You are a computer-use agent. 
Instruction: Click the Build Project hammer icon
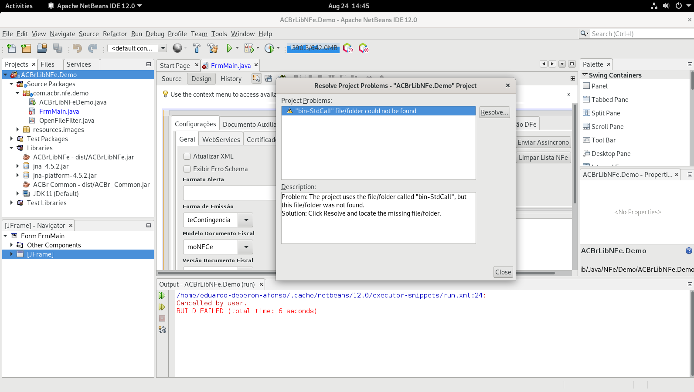pyautogui.click(x=197, y=48)
